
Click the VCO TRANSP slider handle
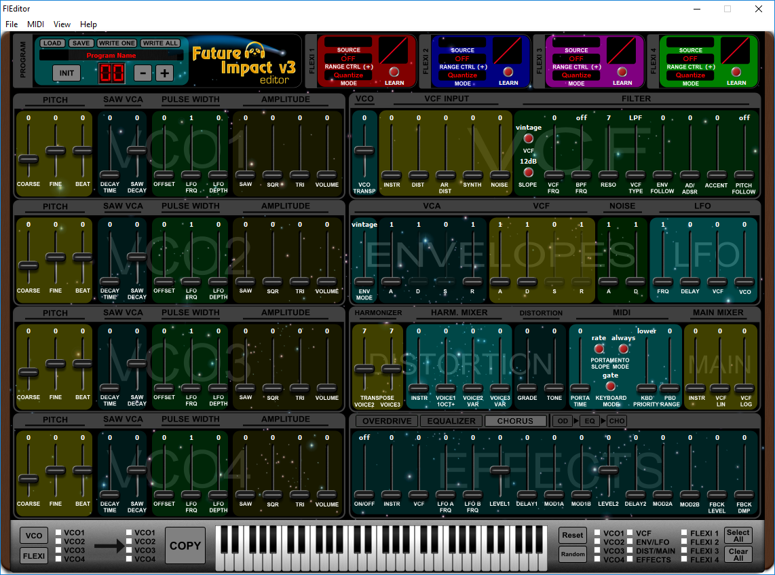(364, 151)
